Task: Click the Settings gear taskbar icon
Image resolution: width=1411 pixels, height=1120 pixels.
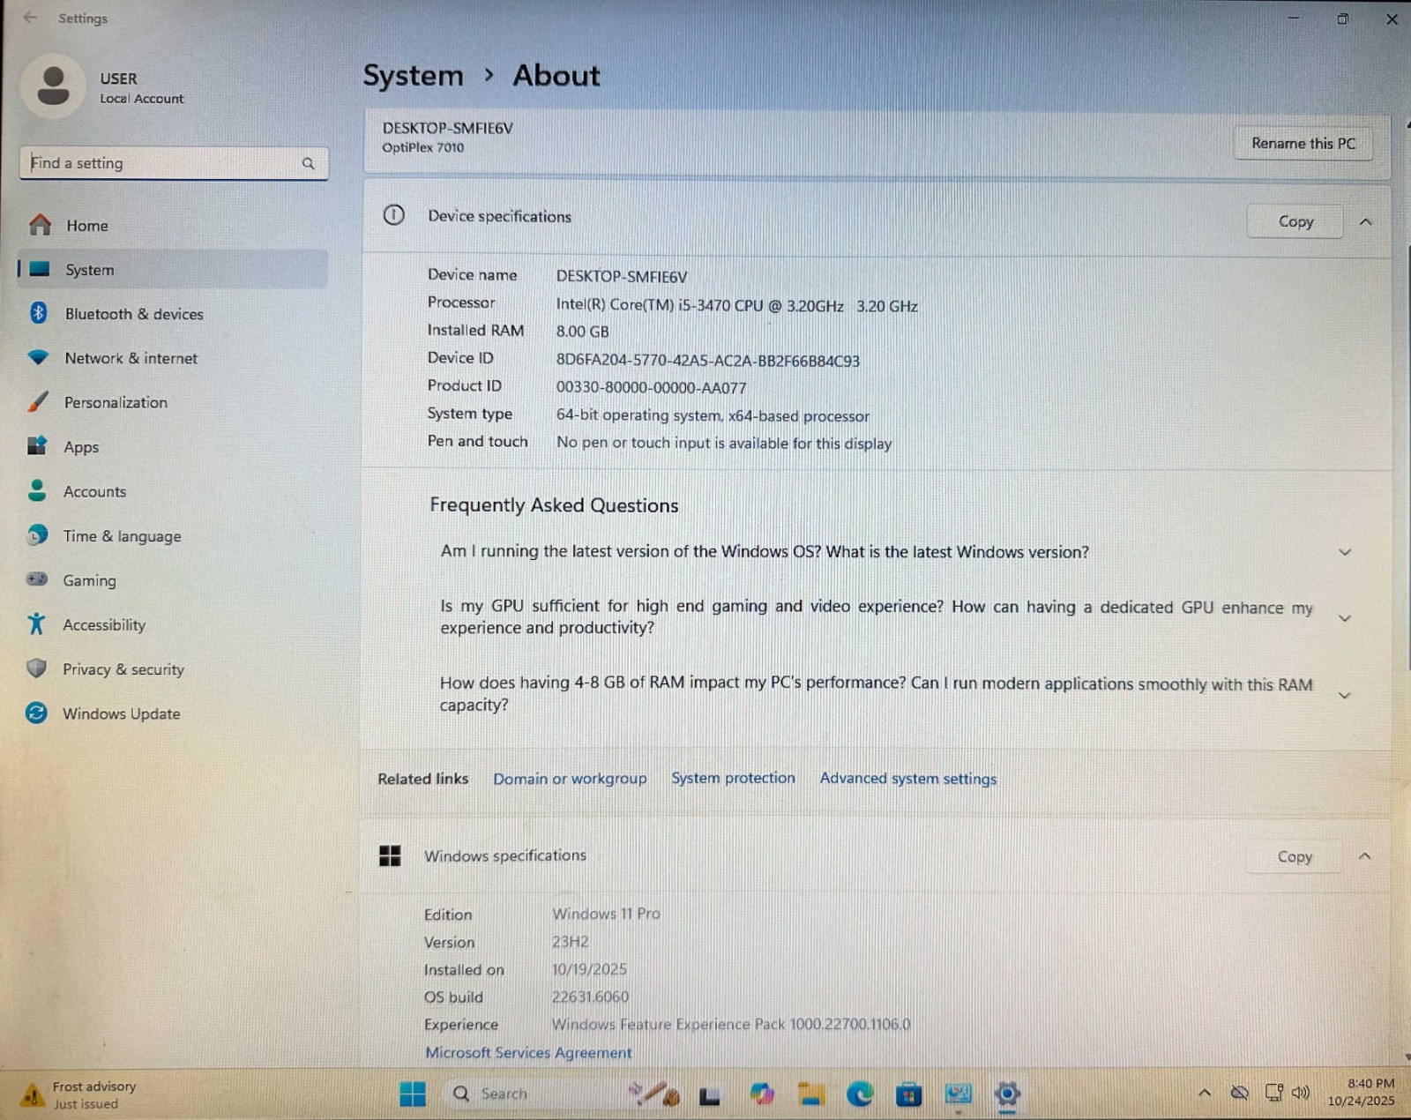Action: [1007, 1094]
